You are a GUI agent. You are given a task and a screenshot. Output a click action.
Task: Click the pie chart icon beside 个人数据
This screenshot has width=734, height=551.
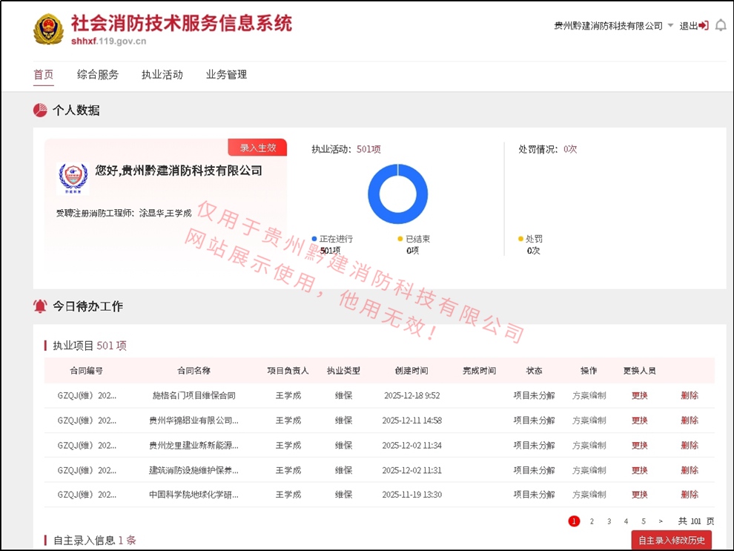pos(40,110)
